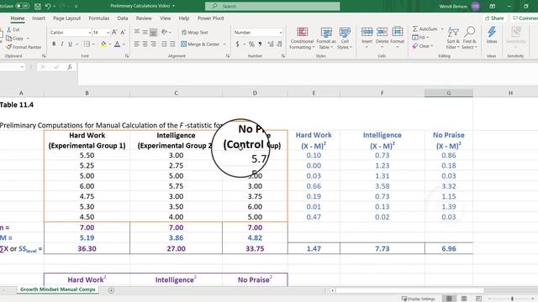Apply the red Font Color
Image resolution: width=538 pixels, height=302 pixels.
pos(118,44)
